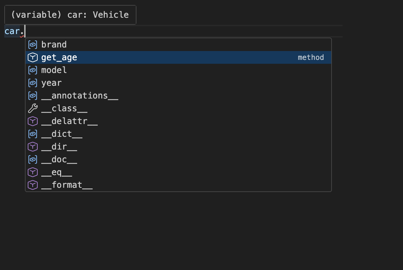403x270 pixels.
Task: Click the field icon beside brand
Action: 33,44
